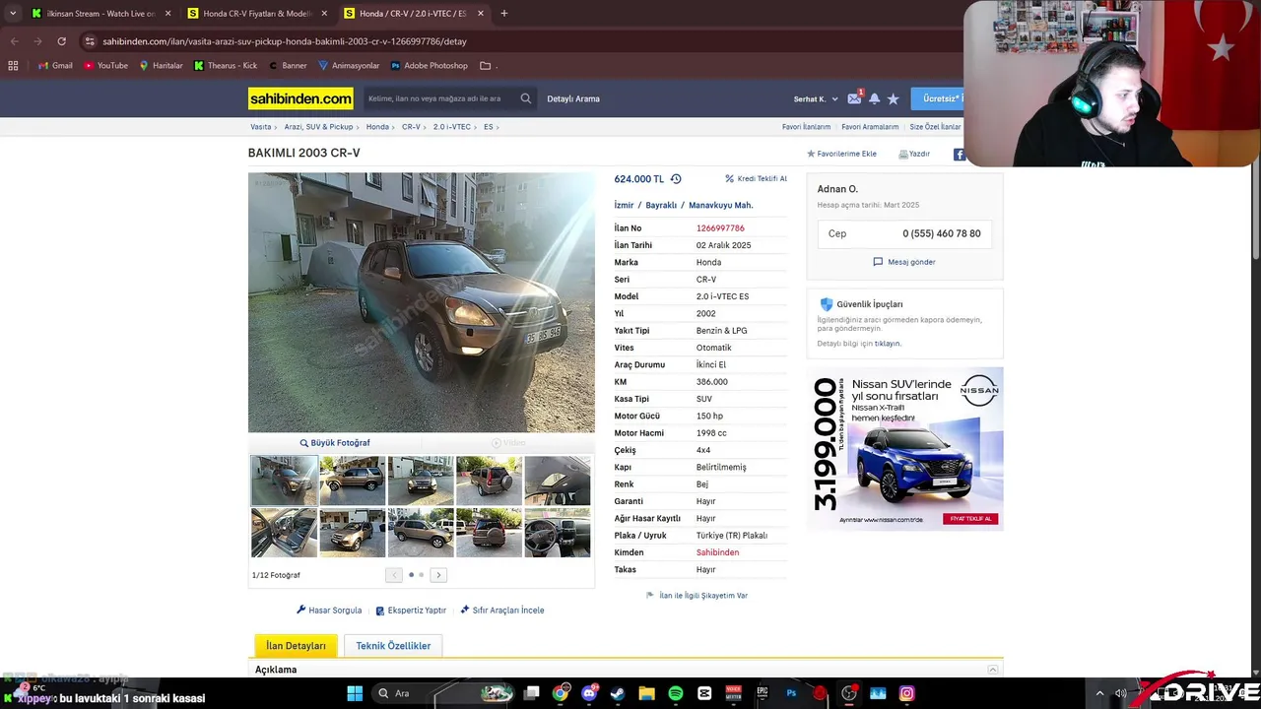Open Photoshop from the taskbar
The height and width of the screenshot is (709, 1261).
click(x=791, y=693)
